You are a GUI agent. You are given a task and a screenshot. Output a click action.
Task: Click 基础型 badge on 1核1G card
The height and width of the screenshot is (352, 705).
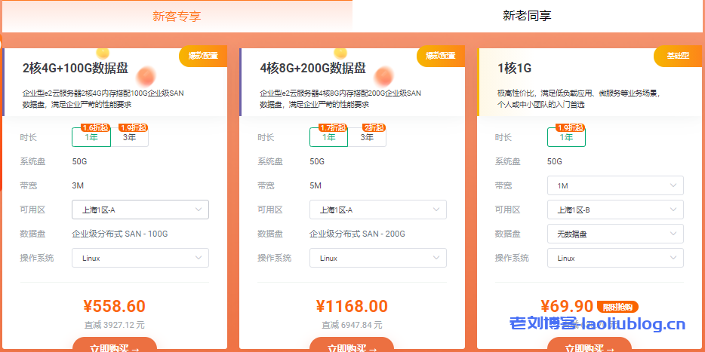678,56
